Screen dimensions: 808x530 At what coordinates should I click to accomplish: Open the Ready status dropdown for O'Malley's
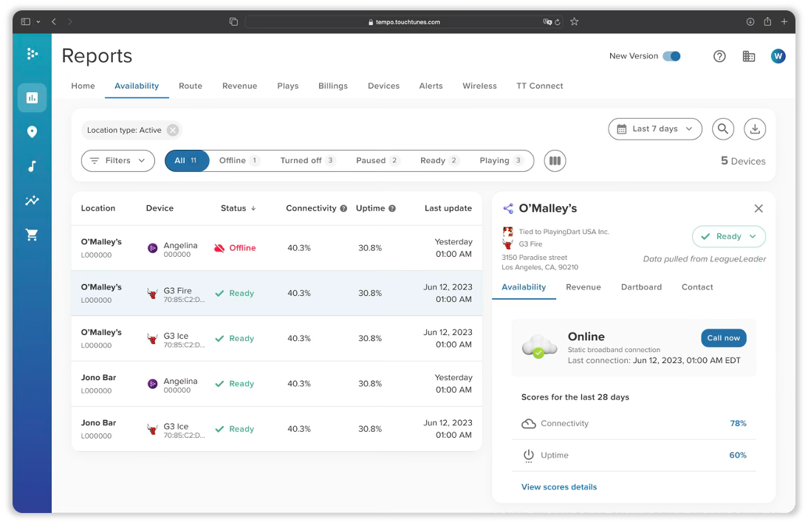click(728, 237)
